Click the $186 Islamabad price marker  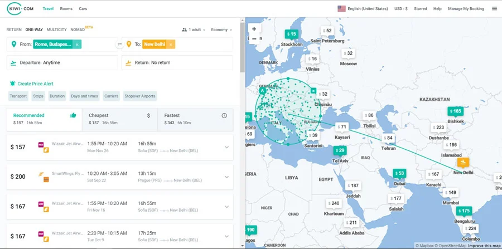click(451, 145)
